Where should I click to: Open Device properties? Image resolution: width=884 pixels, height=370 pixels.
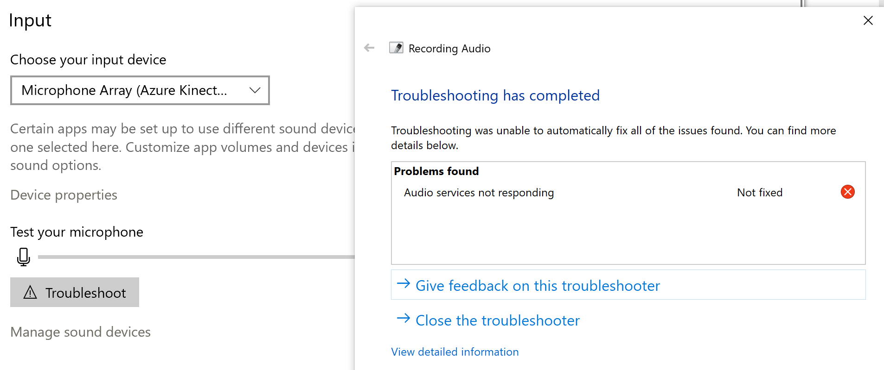click(x=64, y=194)
